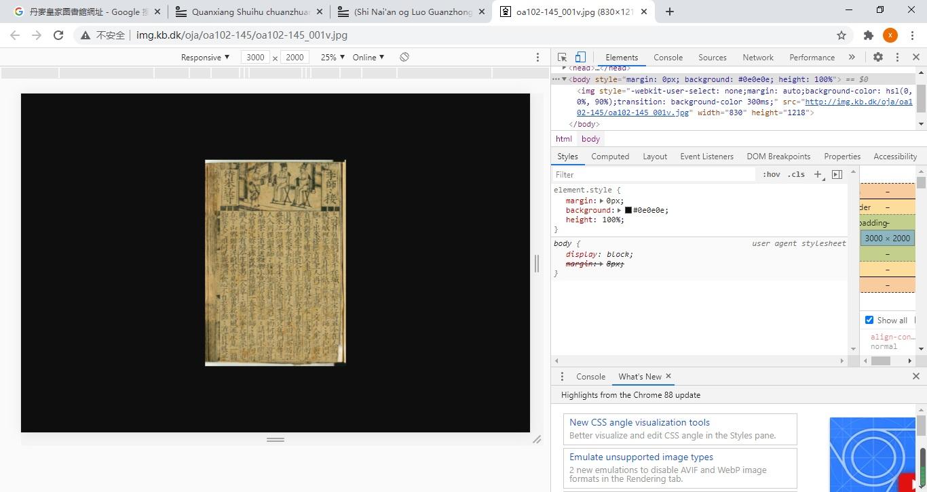Reload the current page
Screen dimensions: 927x492
[58, 35]
